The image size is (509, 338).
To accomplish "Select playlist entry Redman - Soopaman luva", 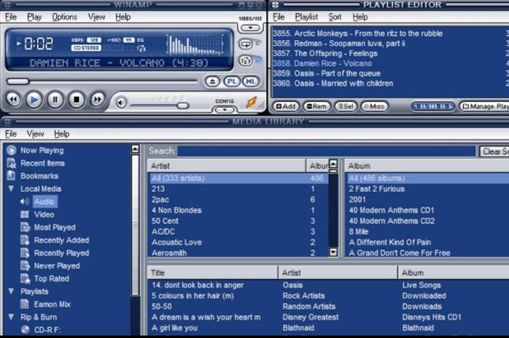I will pyautogui.click(x=390, y=44).
